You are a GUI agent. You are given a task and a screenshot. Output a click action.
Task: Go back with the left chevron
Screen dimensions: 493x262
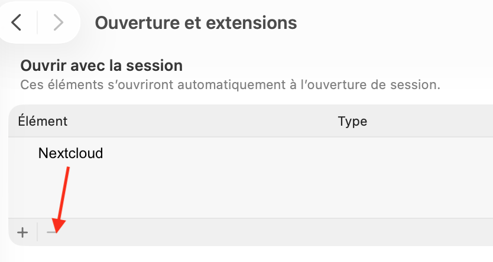coord(17,22)
